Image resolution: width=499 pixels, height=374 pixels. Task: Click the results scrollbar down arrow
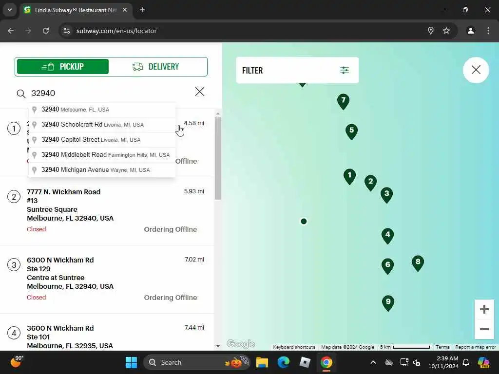[x=218, y=346]
